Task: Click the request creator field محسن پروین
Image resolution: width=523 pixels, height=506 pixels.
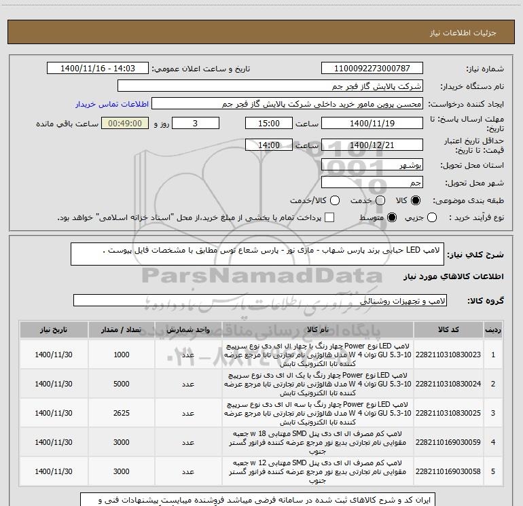Action: (x=287, y=104)
